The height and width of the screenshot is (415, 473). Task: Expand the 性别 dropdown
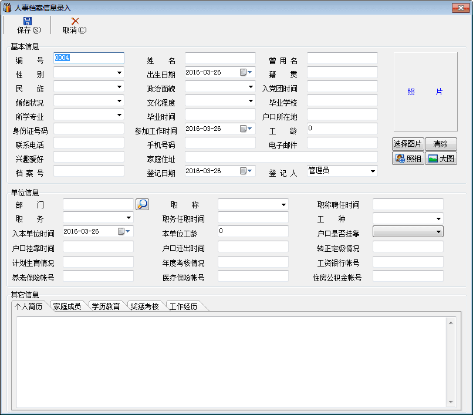pos(119,73)
